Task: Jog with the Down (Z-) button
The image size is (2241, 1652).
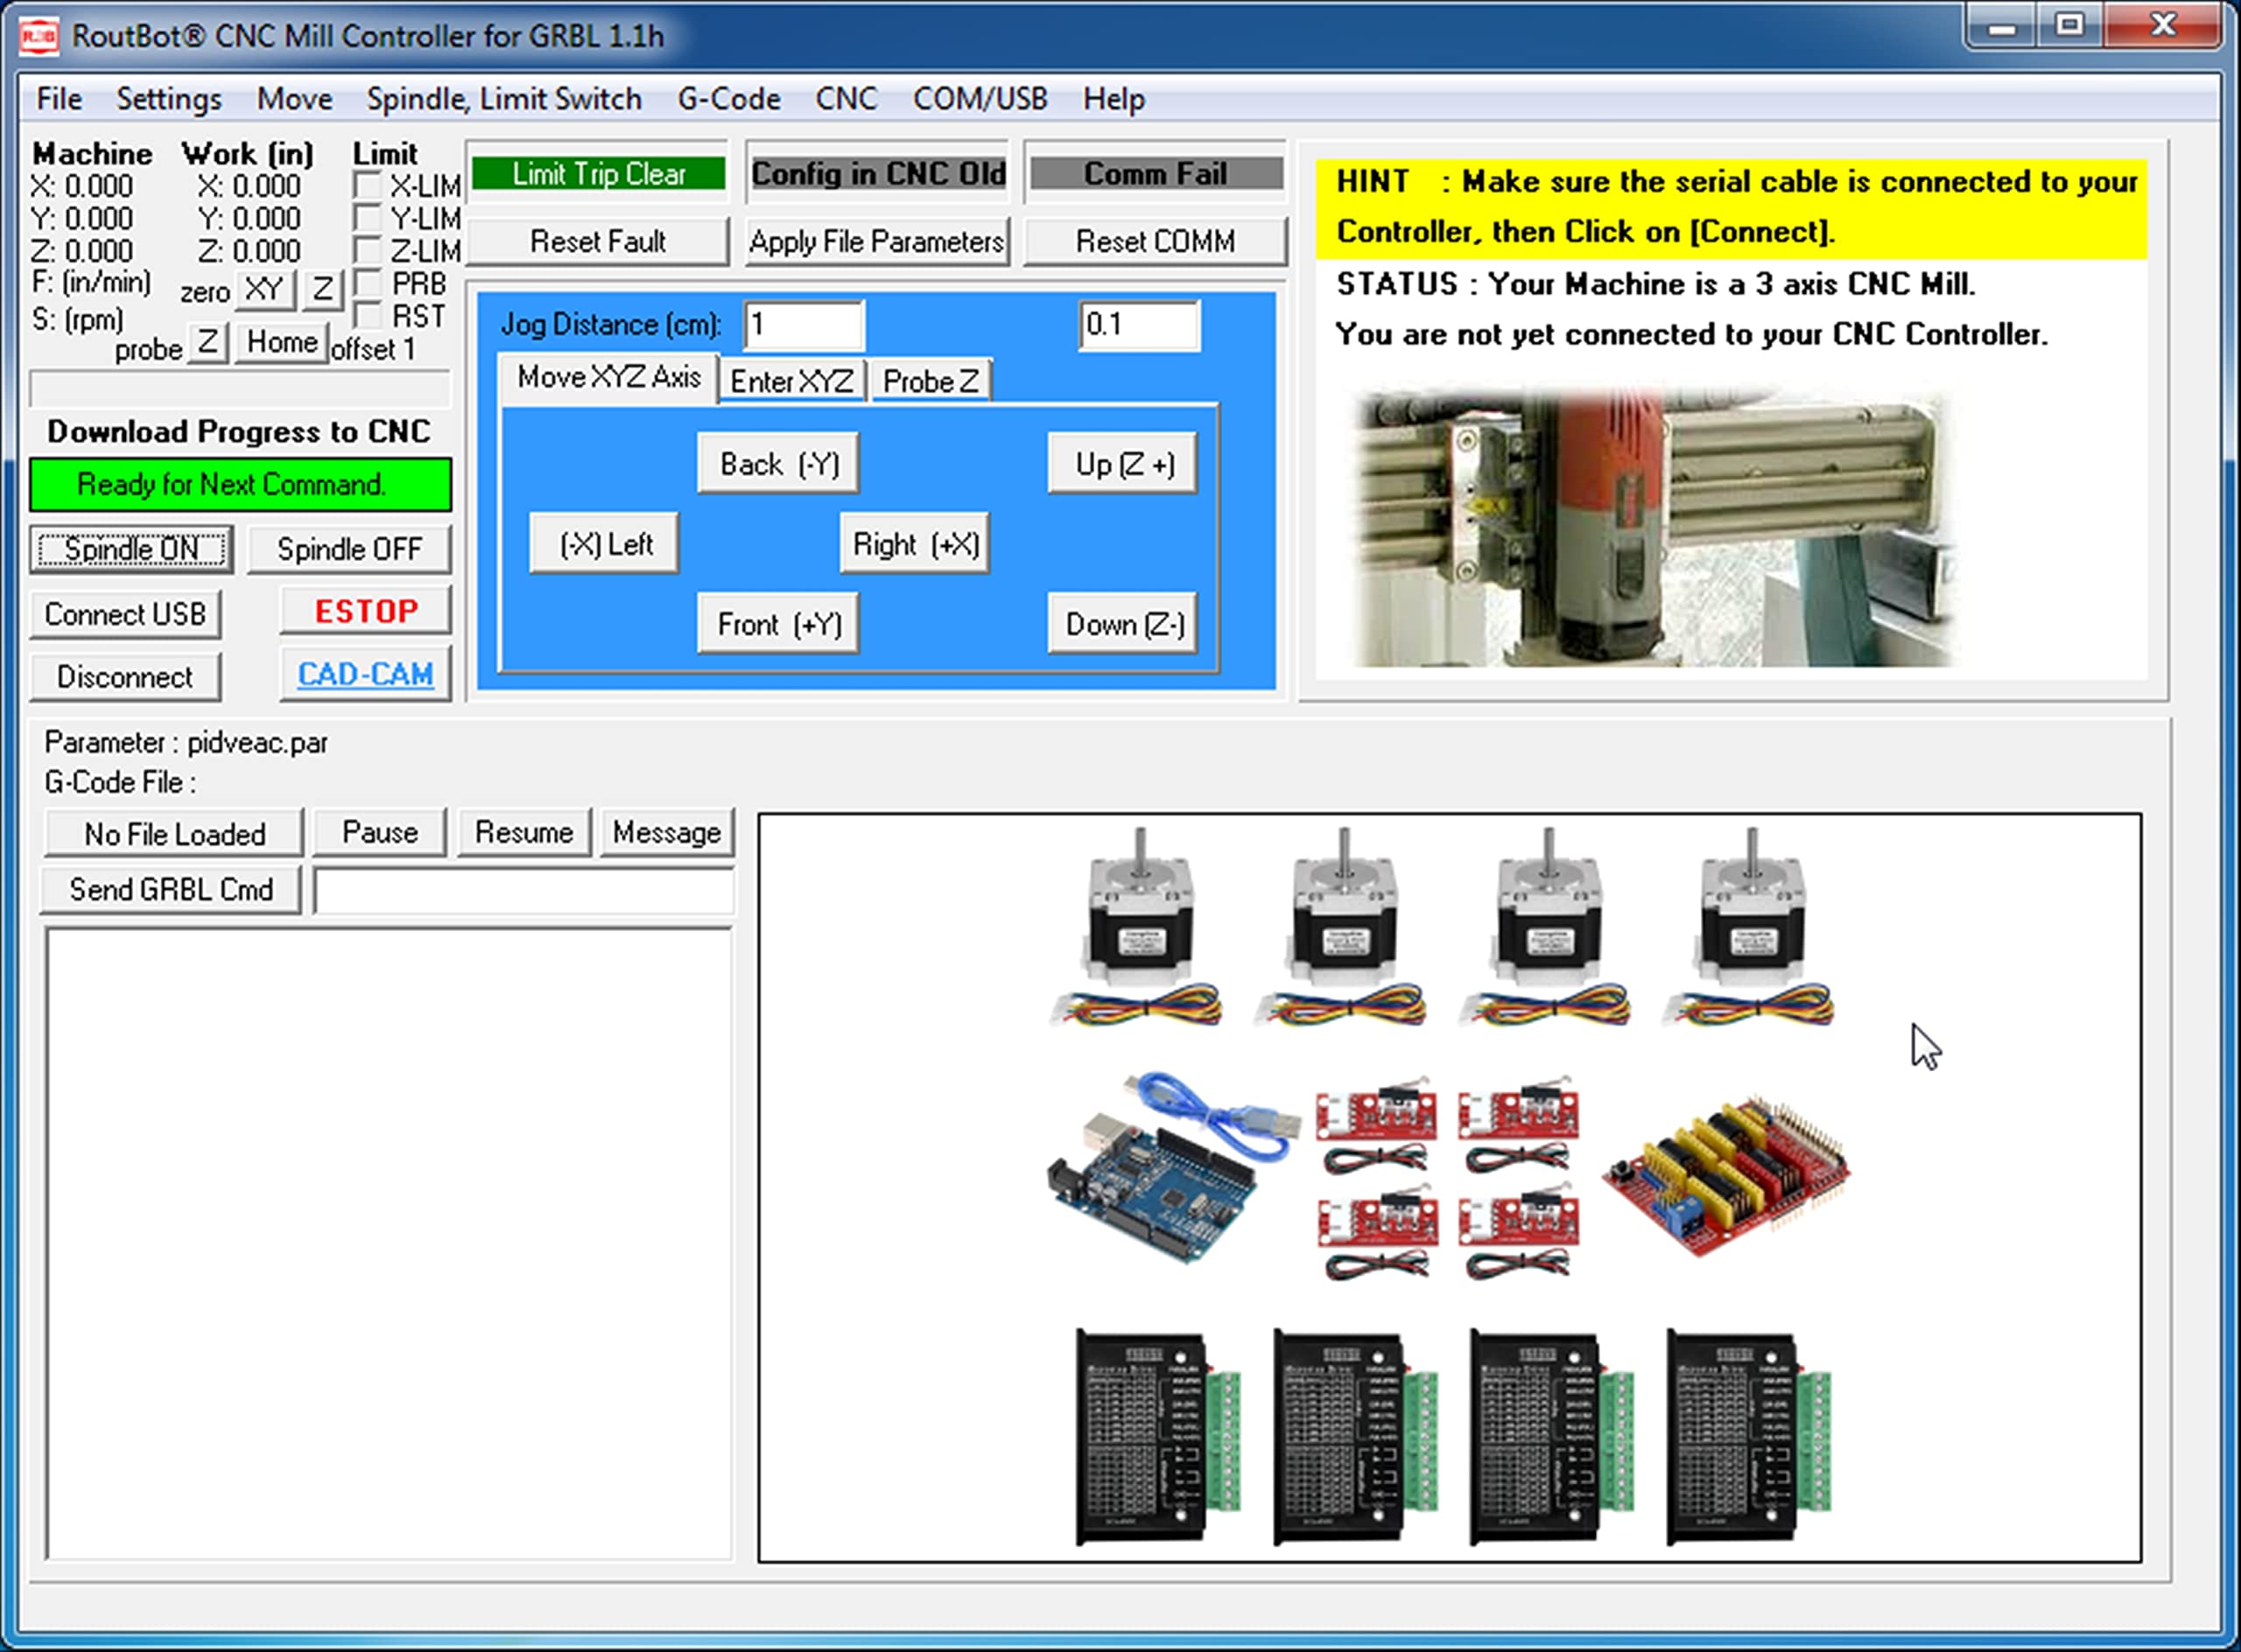Action: [x=1122, y=624]
